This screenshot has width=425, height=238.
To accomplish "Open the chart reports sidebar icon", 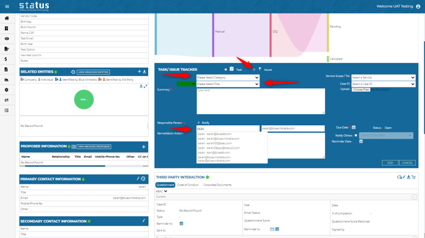I will (x=7, y=80).
